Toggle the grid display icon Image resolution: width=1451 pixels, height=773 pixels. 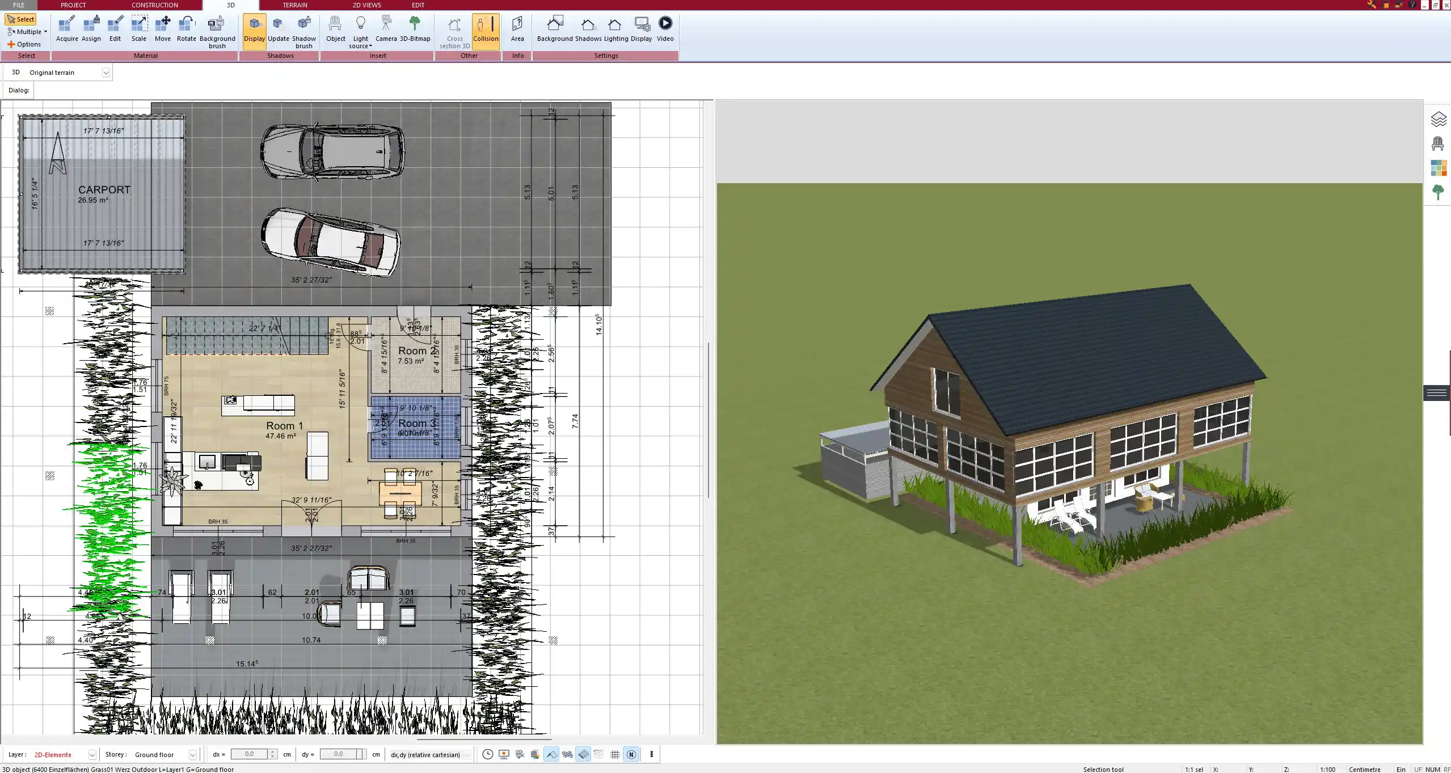pyautogui.click(x=615, y=754)
